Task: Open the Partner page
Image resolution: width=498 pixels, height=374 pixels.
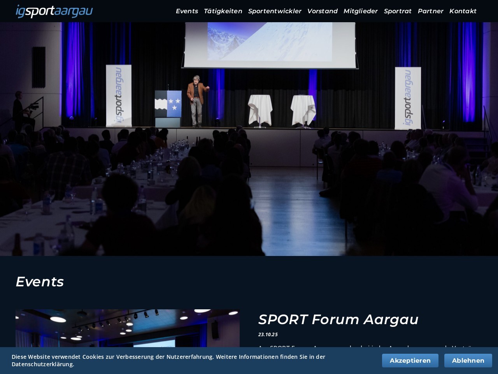Action: 430,11
